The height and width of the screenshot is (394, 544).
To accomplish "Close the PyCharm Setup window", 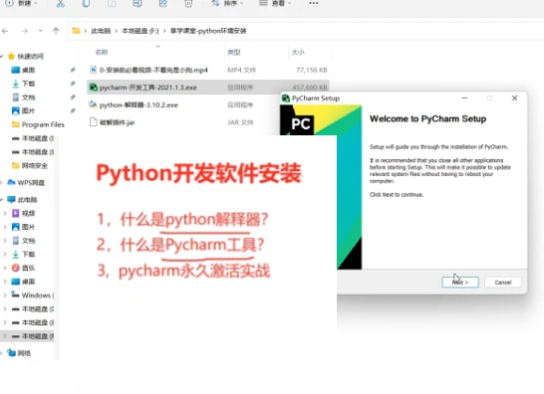I will [x=514, y=98].
